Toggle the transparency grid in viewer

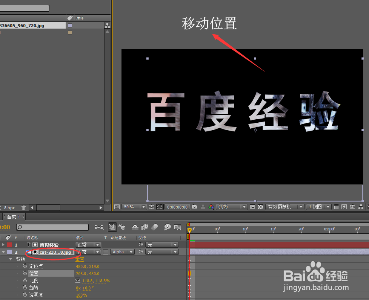261,207
